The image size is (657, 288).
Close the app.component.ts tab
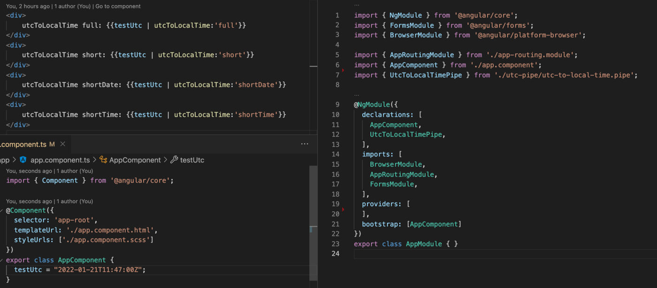62,144
